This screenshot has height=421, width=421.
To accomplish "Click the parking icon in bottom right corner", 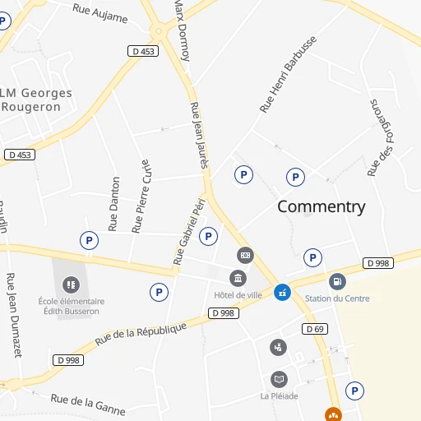I will pyautogui.click(x=354, y=391).
